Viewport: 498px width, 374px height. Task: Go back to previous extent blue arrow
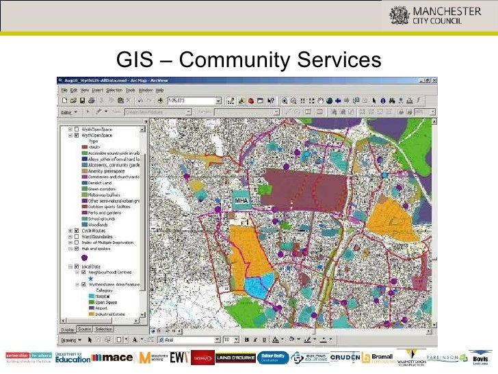click(338, 101)
